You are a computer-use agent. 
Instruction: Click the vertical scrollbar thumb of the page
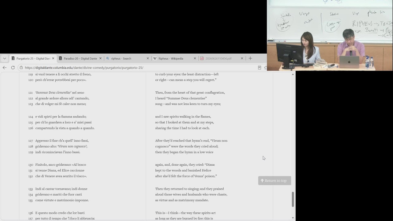(293, 199)
